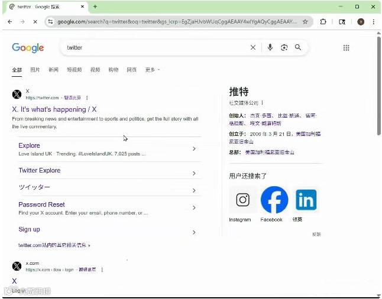Open founder link 杰克·多西

[261, 116]
